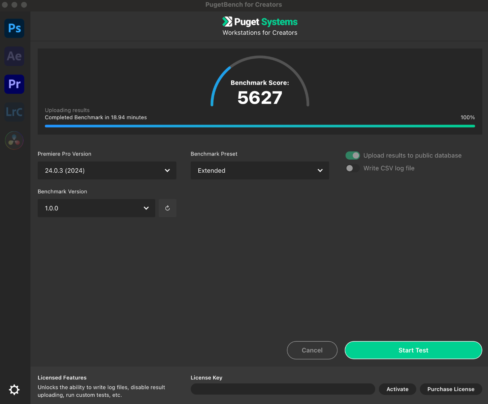This screenshot has width=488, height=404.
Task: Click the 'Benchmark Preset' label
Action: tap(214, 154)
